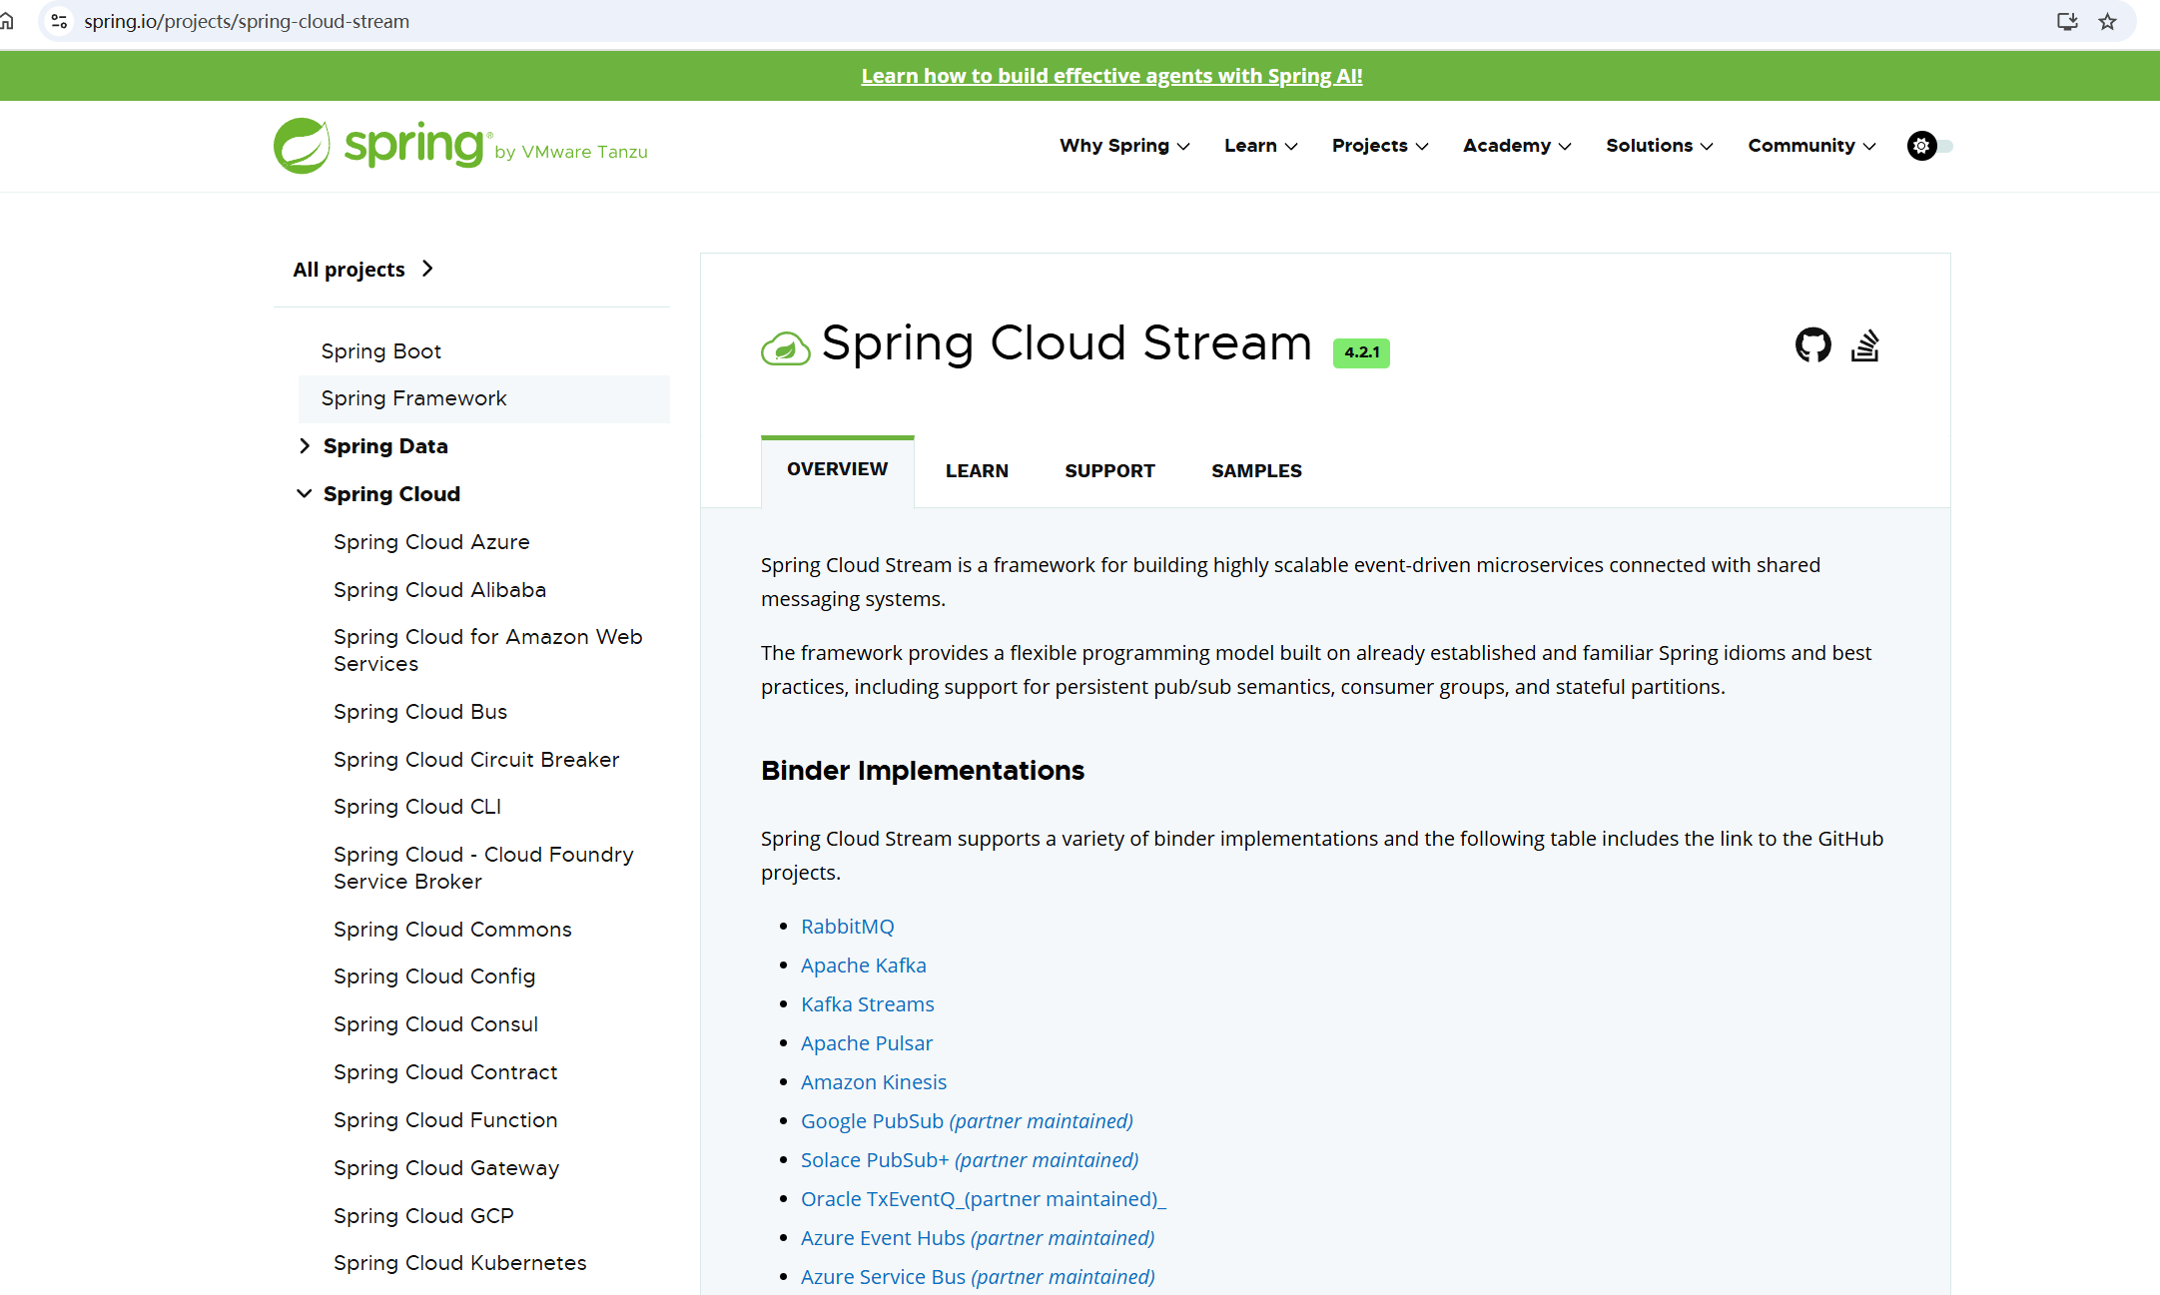Image resolution: width=2160 pixels, height=1295 pixels.
Task: Click the install app icon in address bar
Action: point(2067,21)
